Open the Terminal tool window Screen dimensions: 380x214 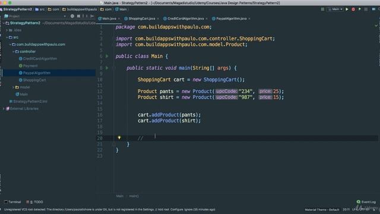[12, 202]
